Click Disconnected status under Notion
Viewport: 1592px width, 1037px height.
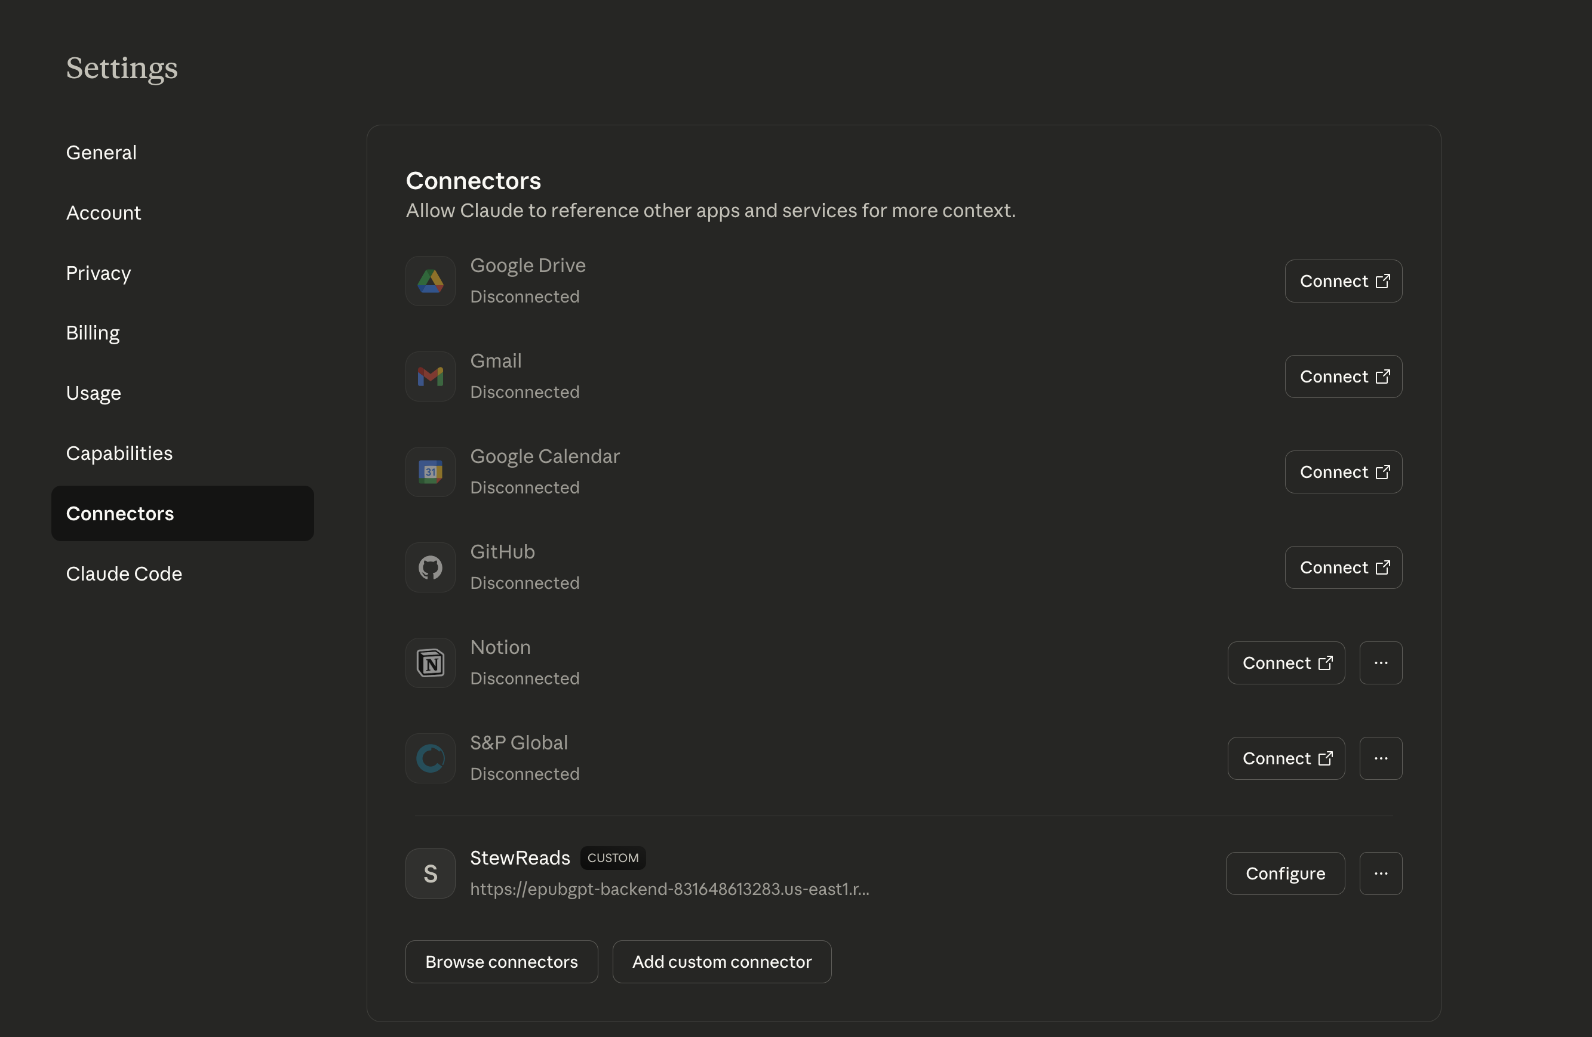pos(524,680)
